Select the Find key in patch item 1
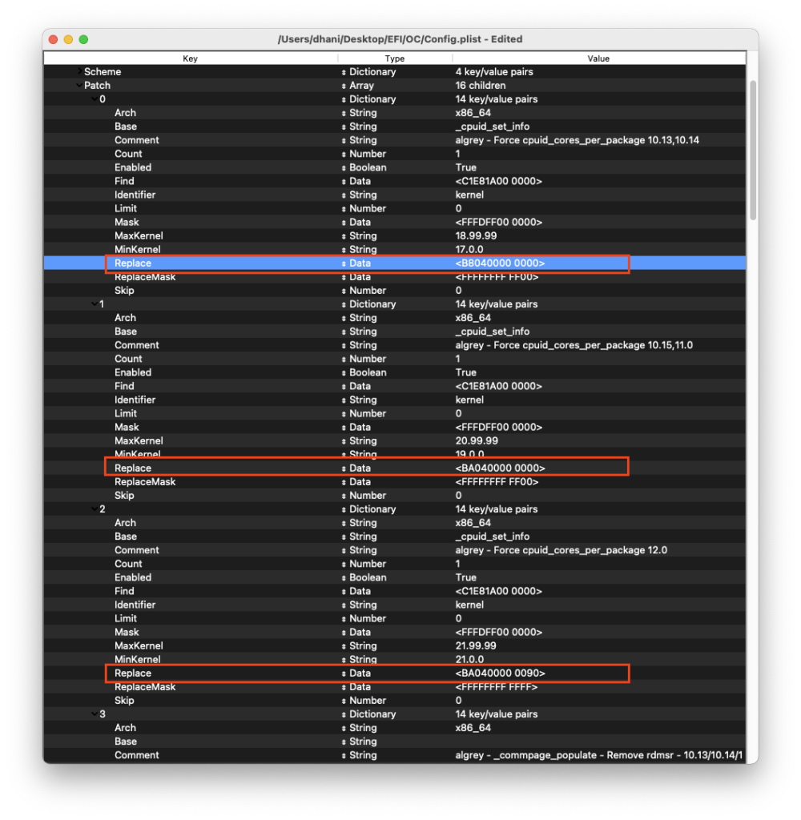801x820 pixels. click(124, 386)
